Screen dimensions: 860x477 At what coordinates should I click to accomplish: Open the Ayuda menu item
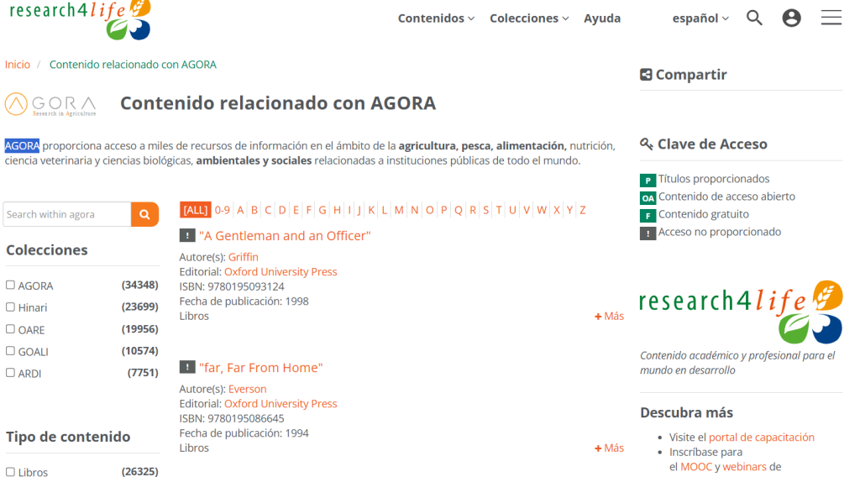coord(602,18)
